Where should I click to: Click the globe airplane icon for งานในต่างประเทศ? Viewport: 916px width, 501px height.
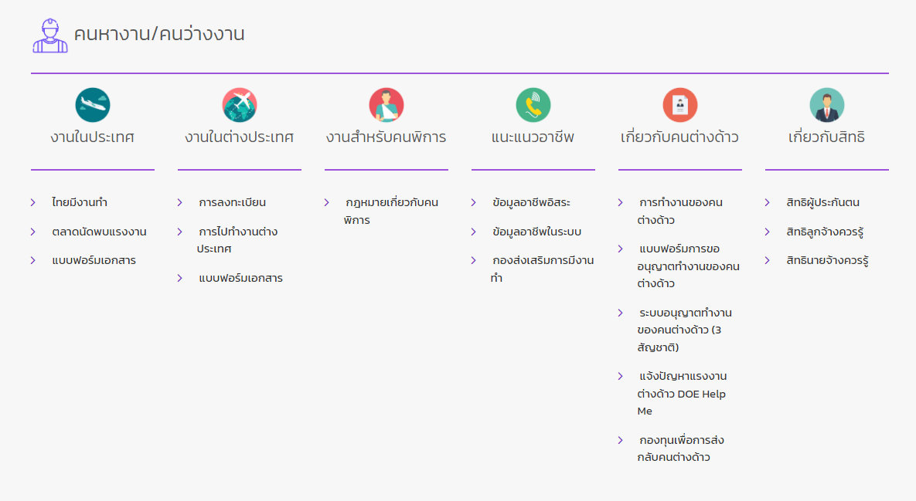[x=240, y=105]
